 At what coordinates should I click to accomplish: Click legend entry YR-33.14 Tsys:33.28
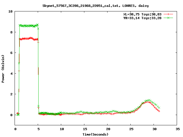point(142,18)
